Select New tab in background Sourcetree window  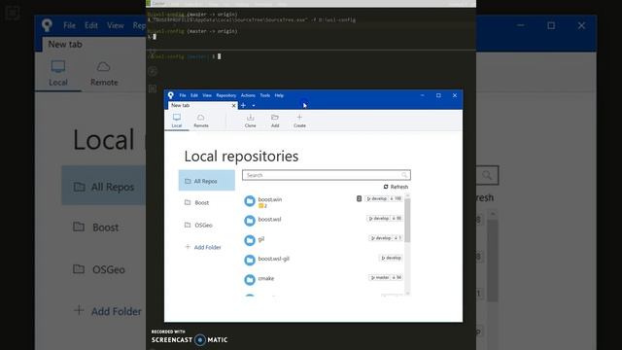tap(65, 44)
